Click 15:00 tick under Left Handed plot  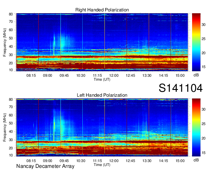180,161
